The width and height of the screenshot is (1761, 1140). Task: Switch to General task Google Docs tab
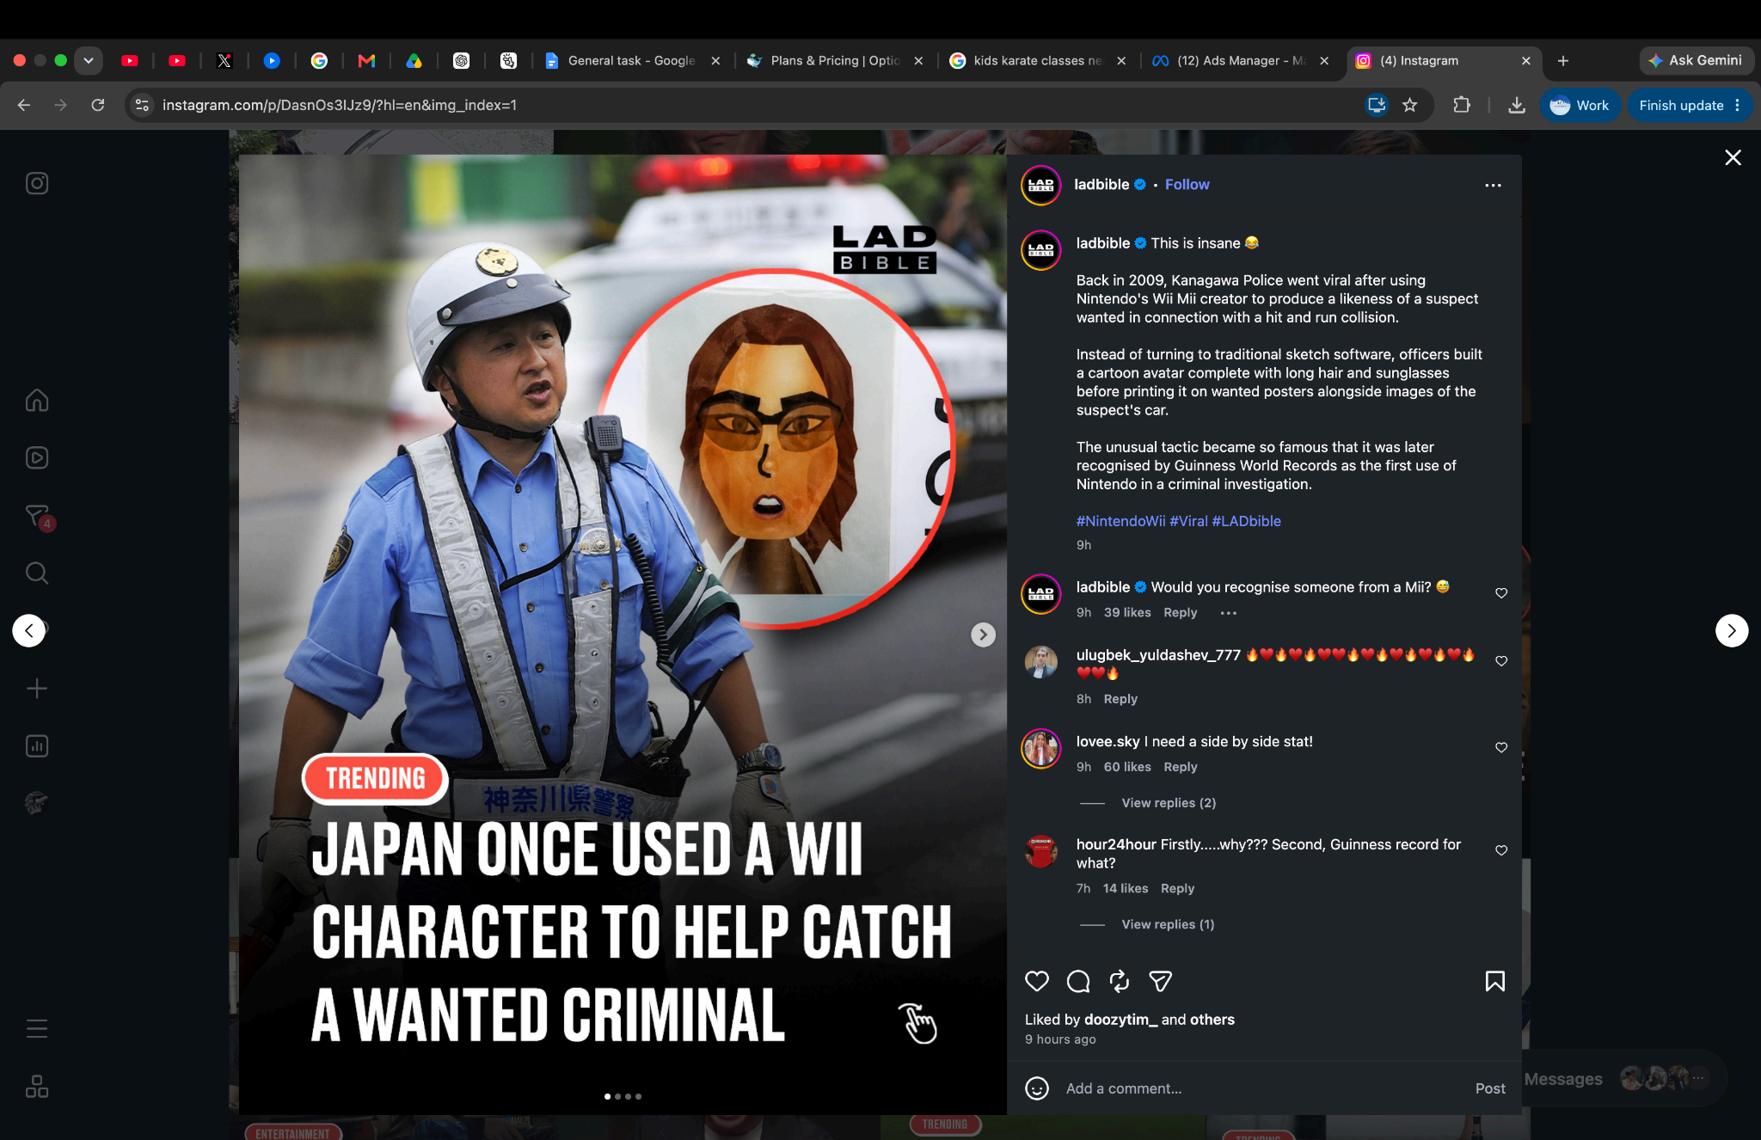click(632, 60)
